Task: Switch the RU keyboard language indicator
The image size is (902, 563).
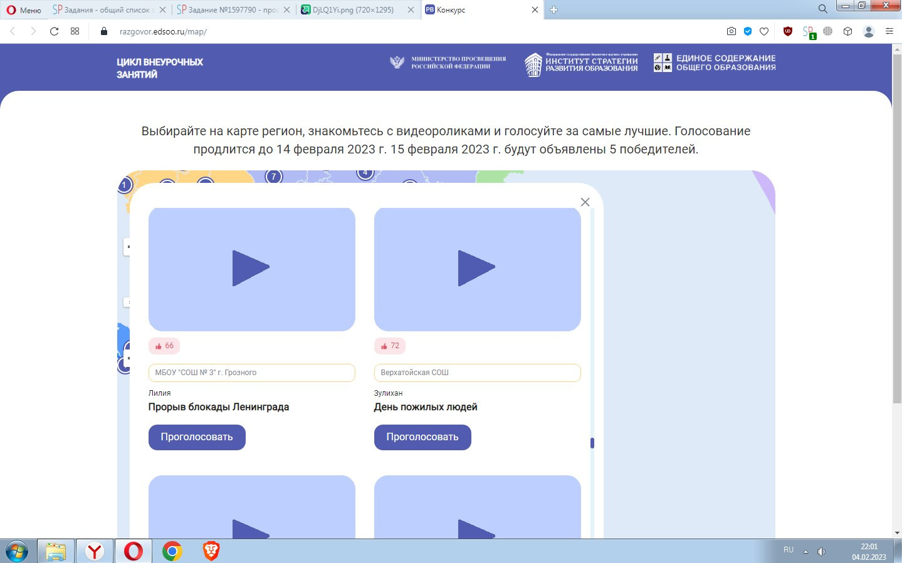Action: point(789,550)
